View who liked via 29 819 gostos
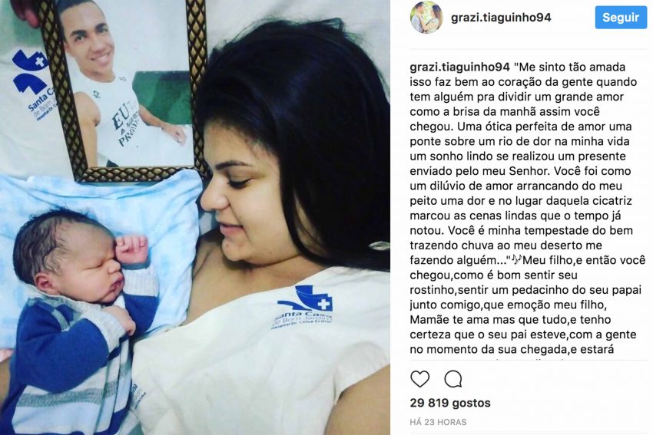The width and height of the screenshot is (653, 435). (449, 403)
